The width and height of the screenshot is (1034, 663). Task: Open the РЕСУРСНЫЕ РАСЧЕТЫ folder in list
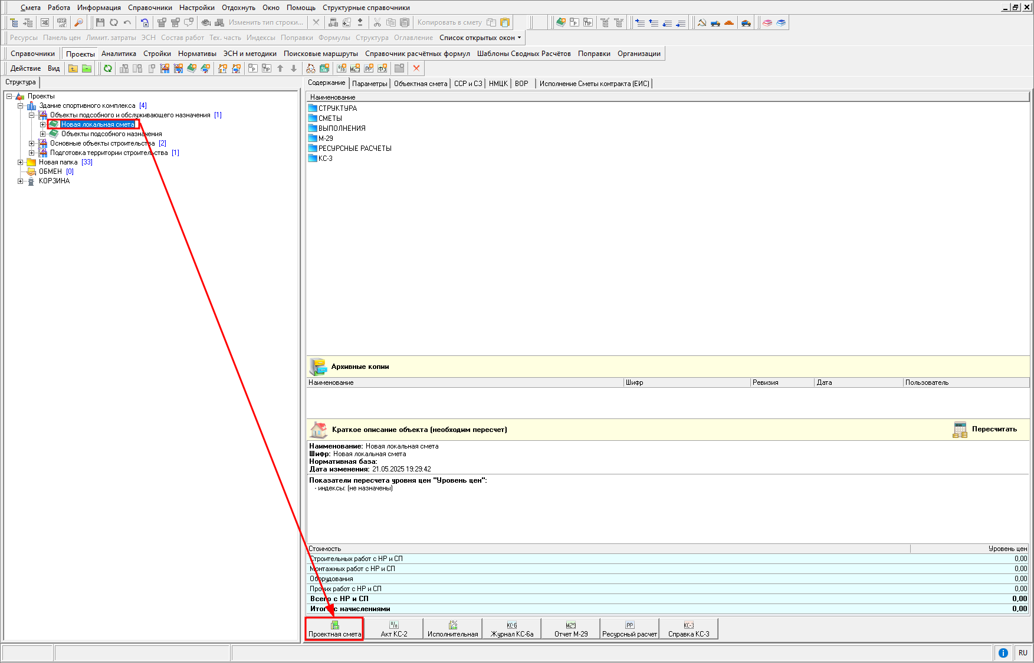pyautogui.click(x=354, y=149)
